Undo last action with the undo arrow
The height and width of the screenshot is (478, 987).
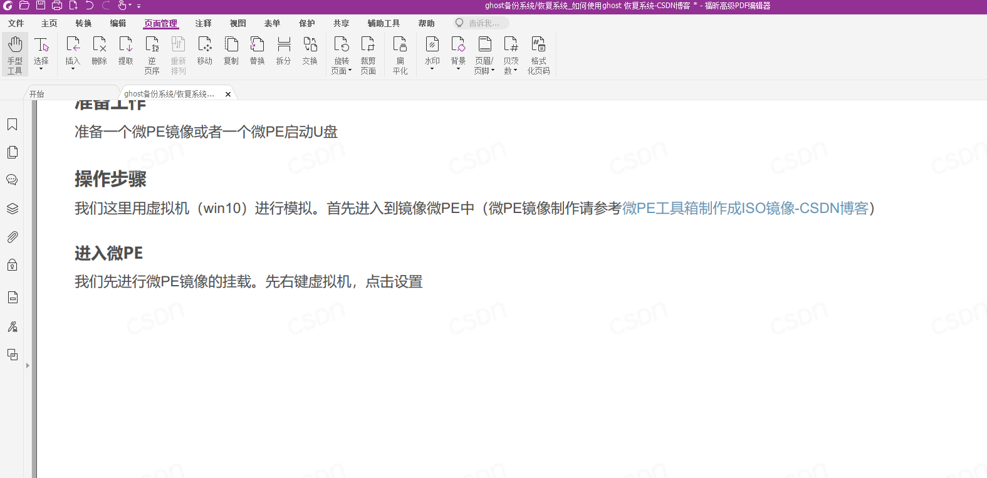pyautogui.click(x=90, y=6)
